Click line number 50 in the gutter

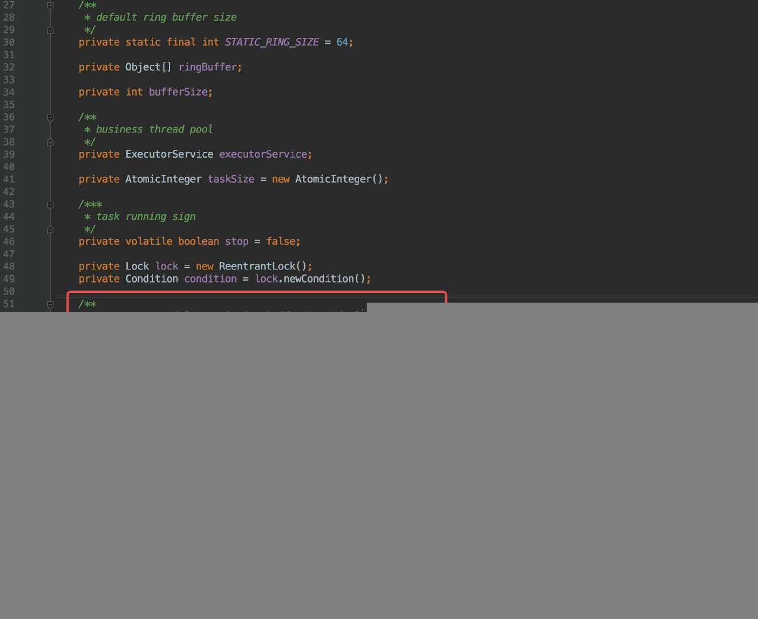tap(9, 291)
